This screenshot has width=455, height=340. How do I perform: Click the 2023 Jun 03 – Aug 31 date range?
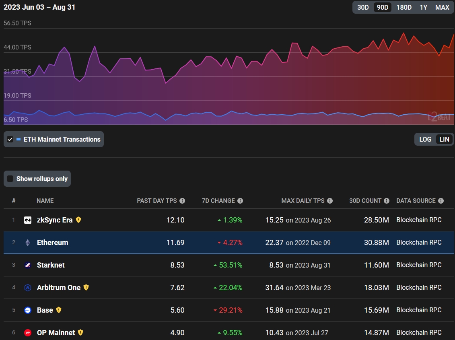[39, 7]
